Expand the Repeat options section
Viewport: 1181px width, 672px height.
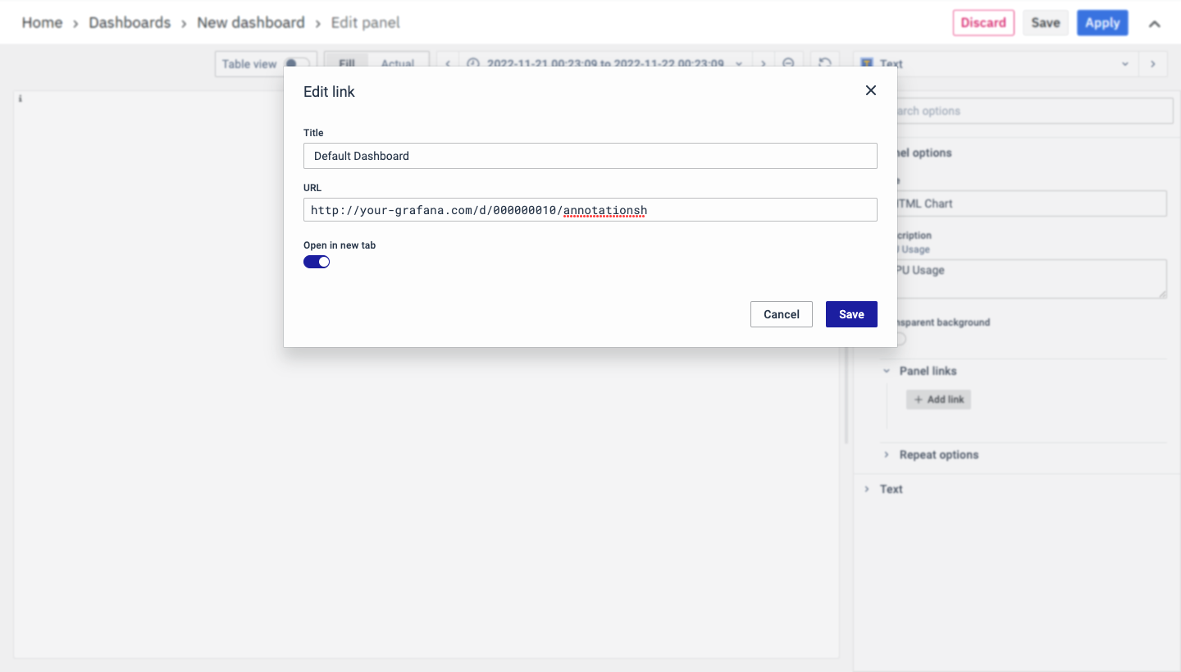tap(887, 455)
